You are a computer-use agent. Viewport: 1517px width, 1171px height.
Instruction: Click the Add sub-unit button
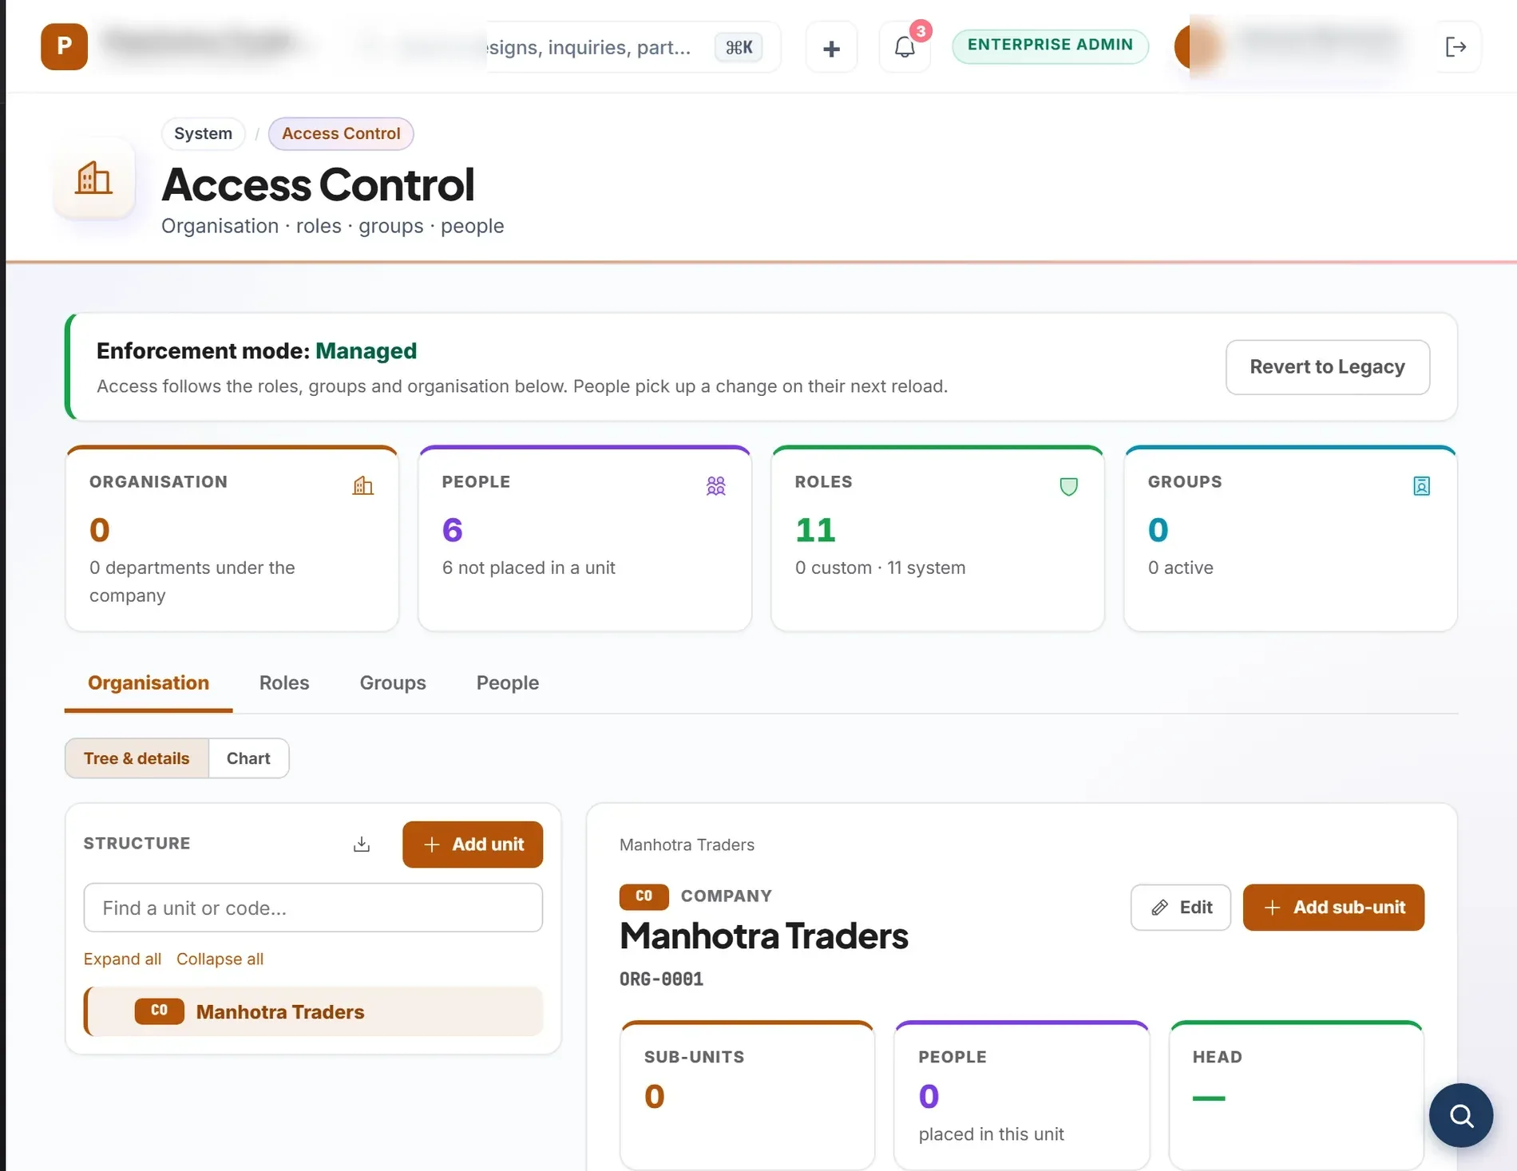[1333, 908]
